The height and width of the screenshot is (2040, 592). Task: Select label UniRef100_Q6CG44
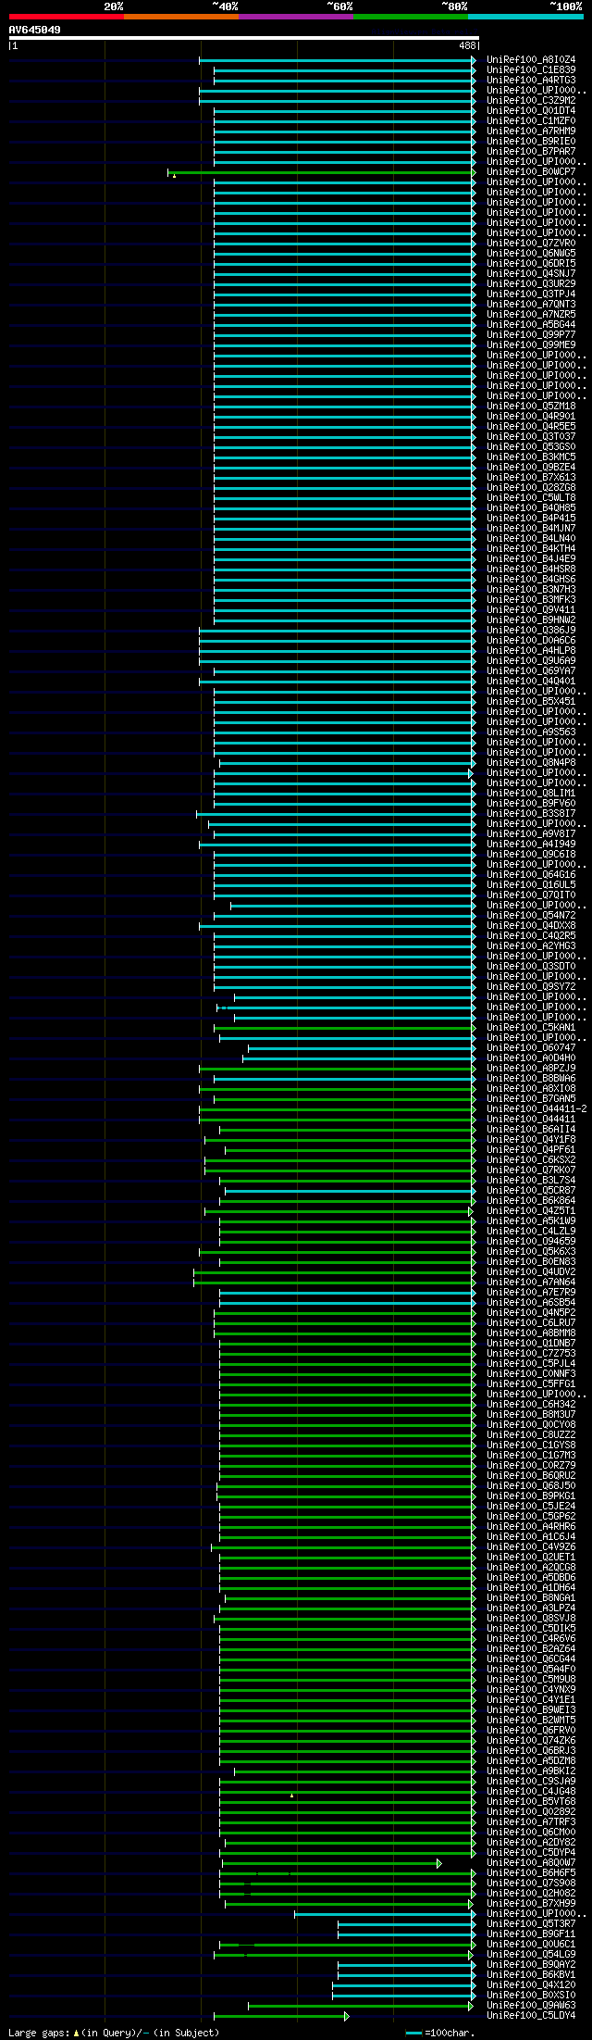tap(531, 1658)
